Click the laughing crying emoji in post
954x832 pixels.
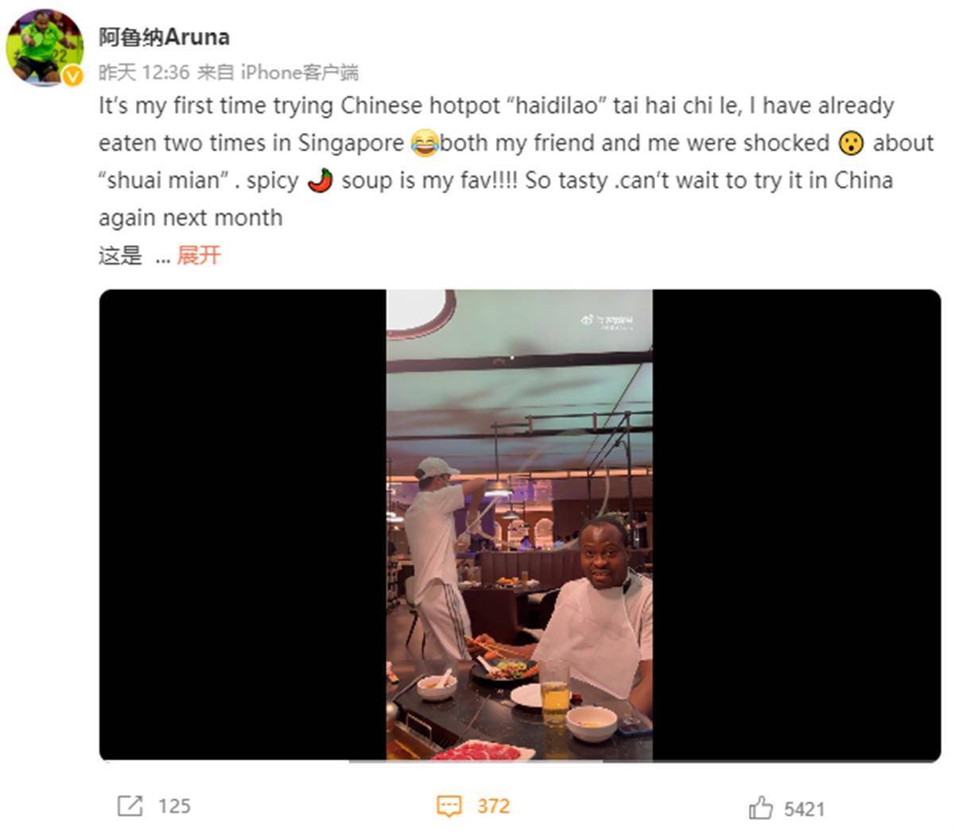click(425, 144)
